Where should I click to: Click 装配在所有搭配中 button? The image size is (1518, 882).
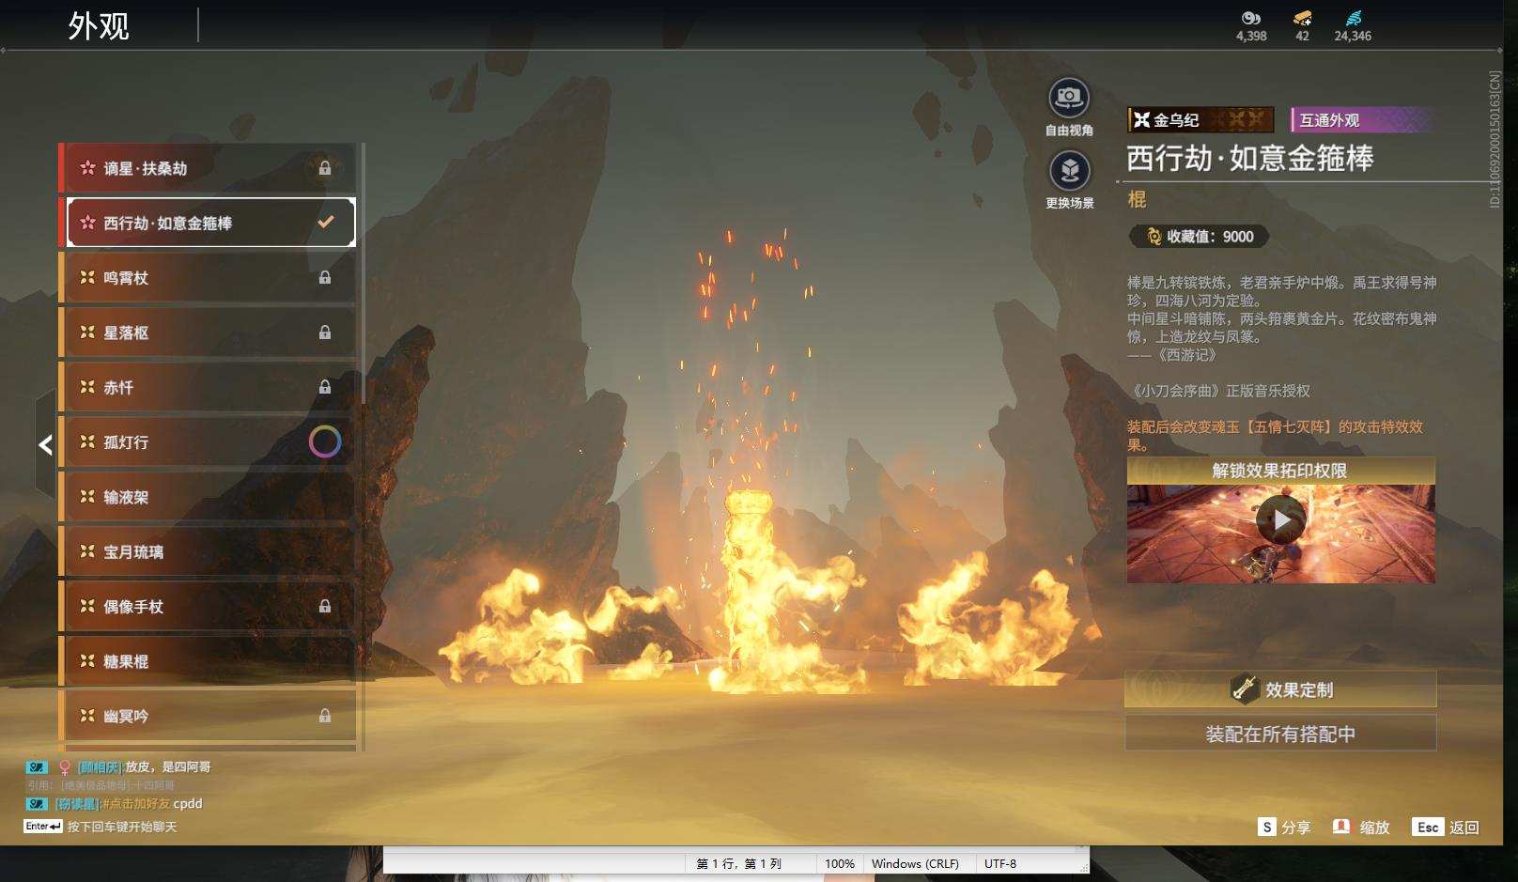pyautogui.click(x=1280, y=734)
